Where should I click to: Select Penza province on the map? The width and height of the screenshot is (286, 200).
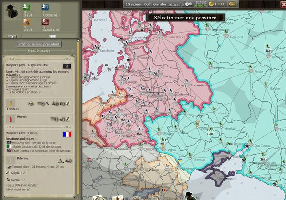click(x=251, y=71)
